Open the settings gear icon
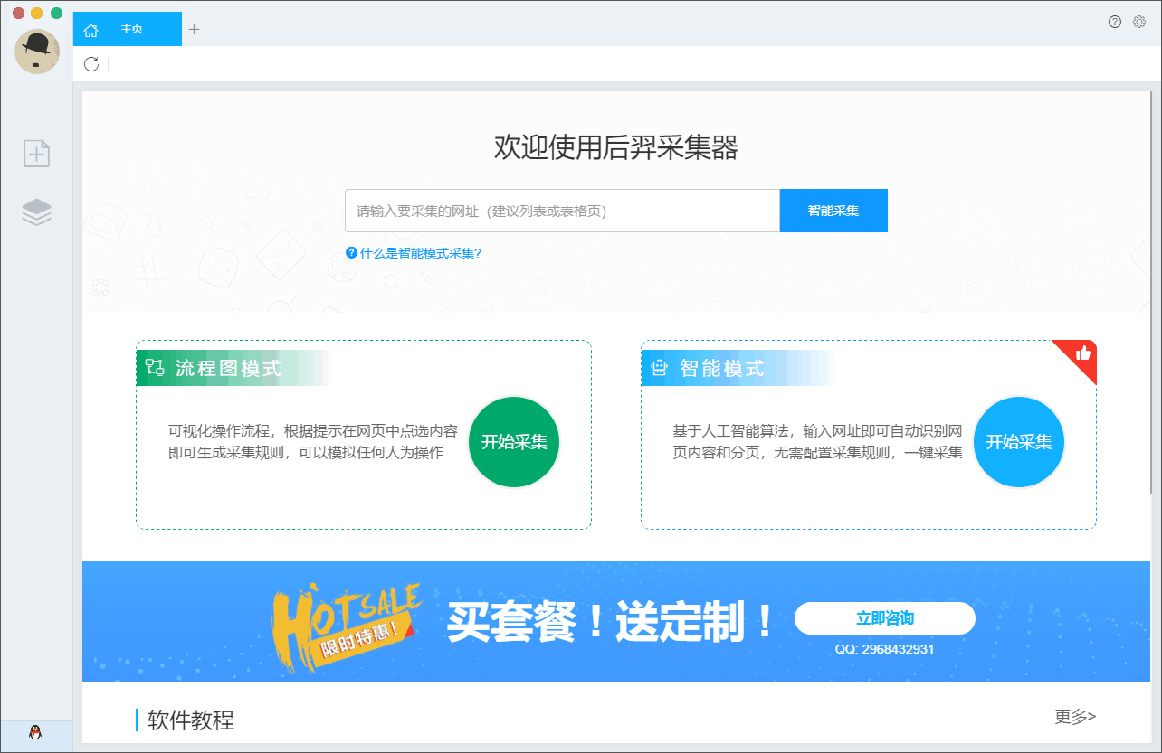Image resolution: width=1162 pixels, height=753 pixels. [1138, 21]
